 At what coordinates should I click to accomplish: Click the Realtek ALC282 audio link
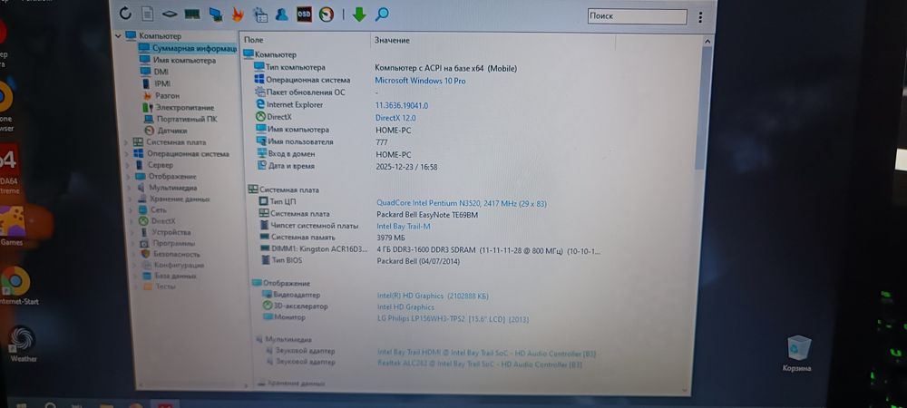coord(480,364)
